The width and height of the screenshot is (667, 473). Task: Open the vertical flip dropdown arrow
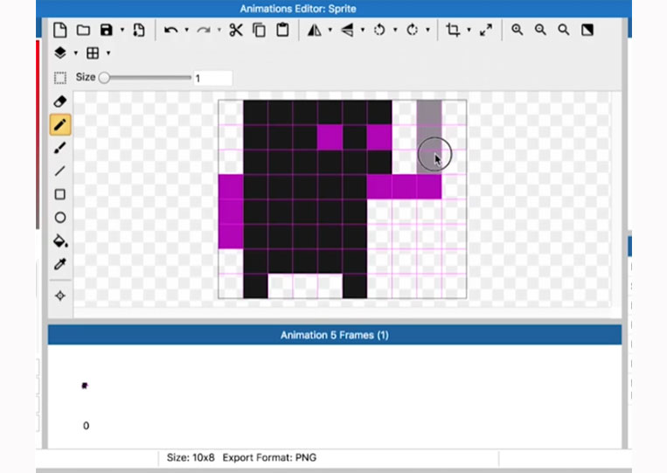363,30
